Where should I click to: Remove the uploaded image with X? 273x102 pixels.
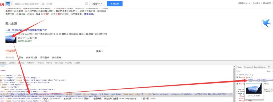[x=12, y=4]
